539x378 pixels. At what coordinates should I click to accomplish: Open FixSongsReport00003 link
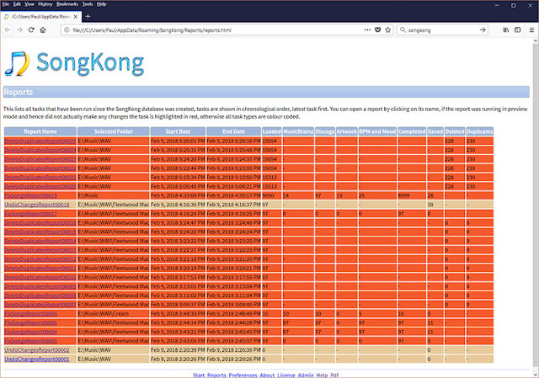pyautogui.click(x=30, y=341)
